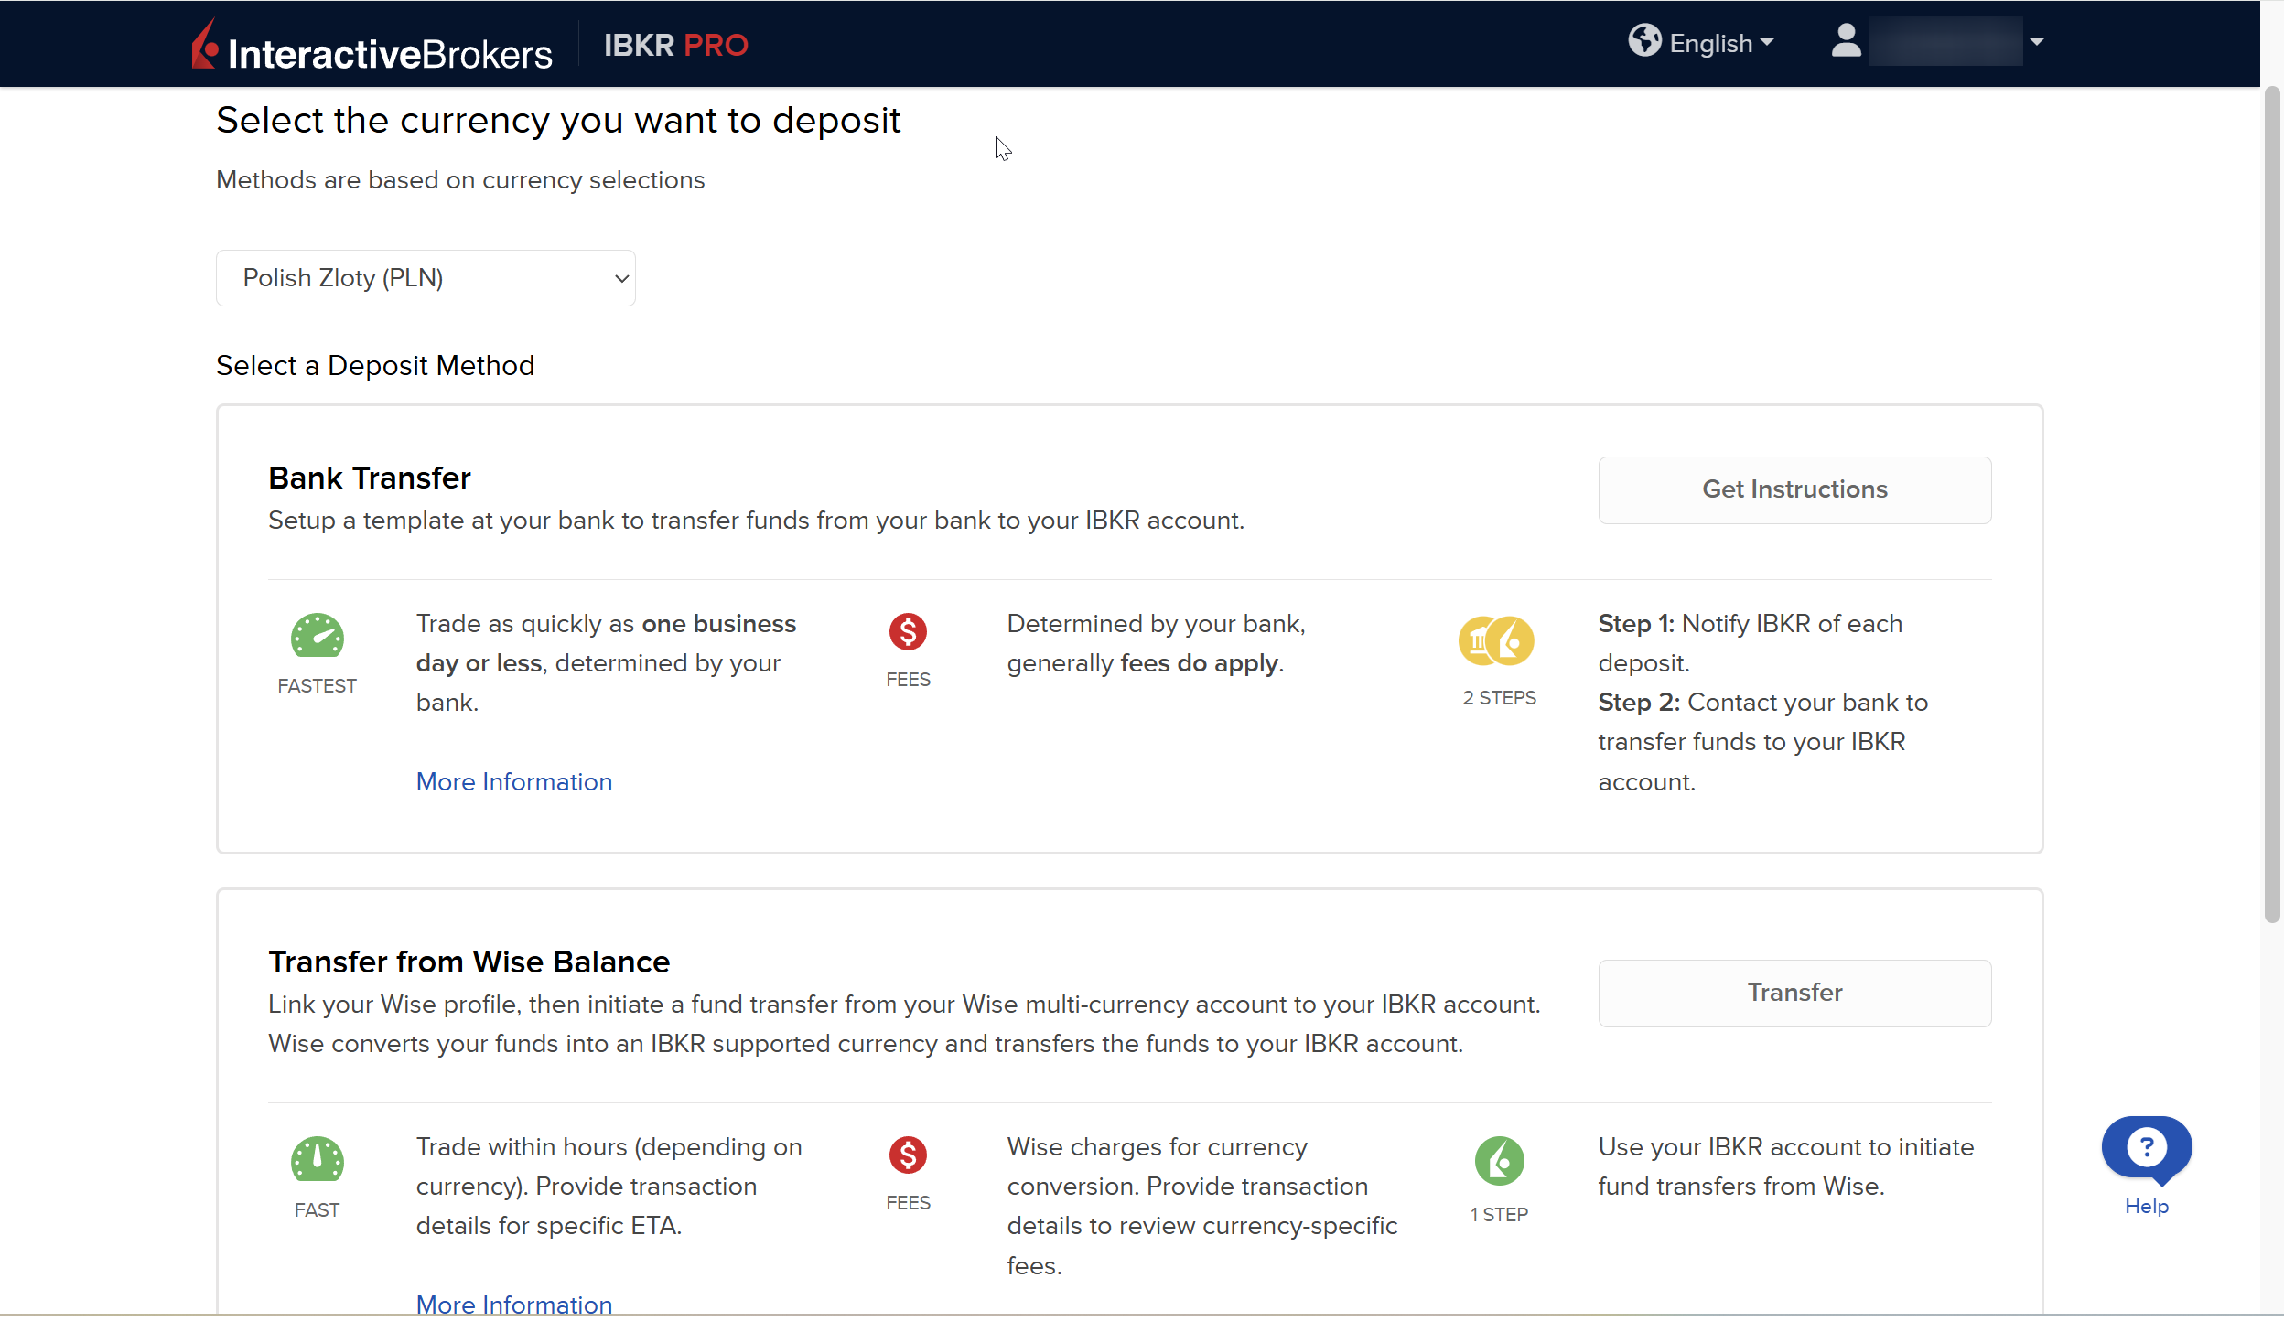Click the Wise transfer red FEES icon
Viewport: 2284px width, 1343px height.
point(908,1155)
